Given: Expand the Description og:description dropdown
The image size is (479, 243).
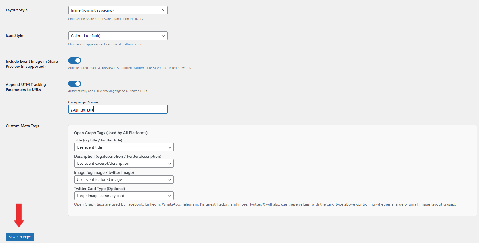Looking at the screenshot, I should [124, 163].
